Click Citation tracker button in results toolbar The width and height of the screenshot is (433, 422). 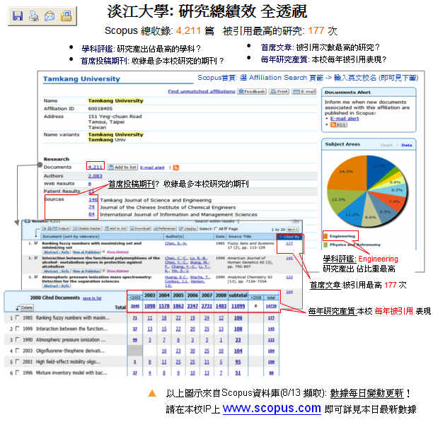click(87, 228)
